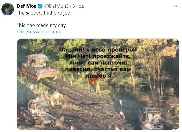Click the "Мін Нєт! проезжайтє," caption line
Image resolution: width=182 pixels, height=132 pixels.
[x=97, y=56]
